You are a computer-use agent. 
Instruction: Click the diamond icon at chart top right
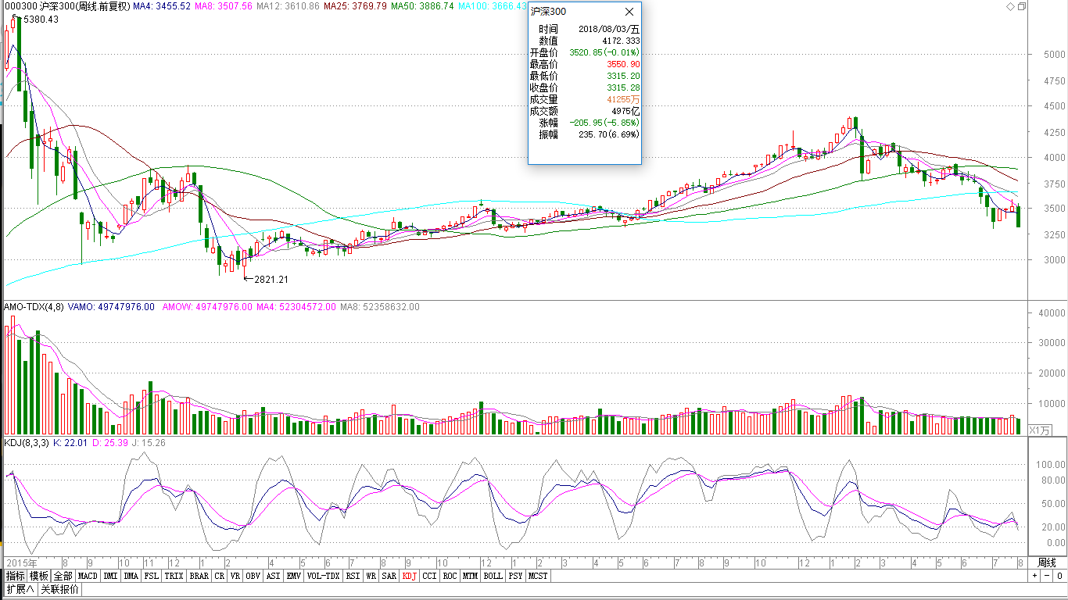(x=1010, y=5)
